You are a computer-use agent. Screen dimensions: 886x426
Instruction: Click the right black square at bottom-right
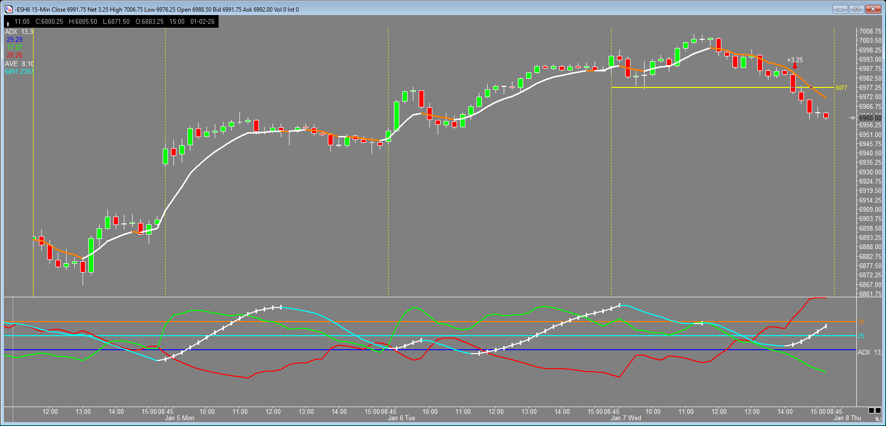(x=878, y=410)
